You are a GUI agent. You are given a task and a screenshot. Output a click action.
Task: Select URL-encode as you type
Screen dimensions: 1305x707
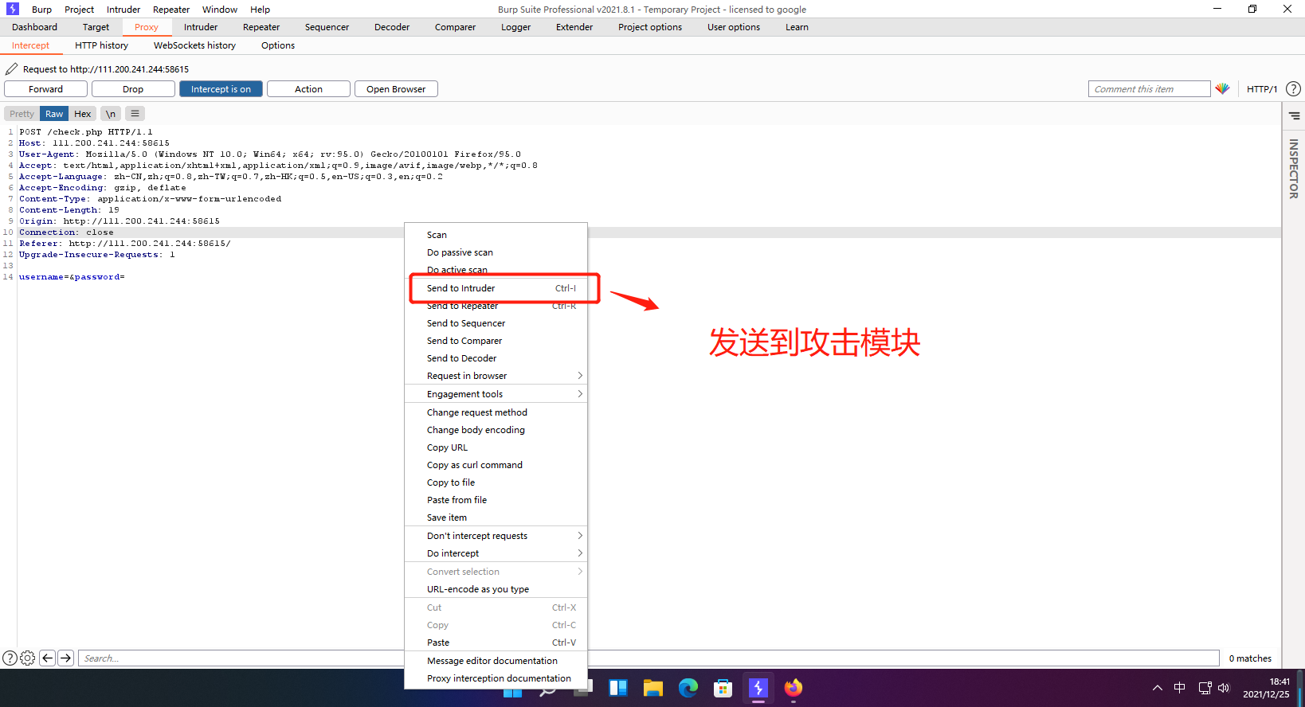tap(496, 589)
